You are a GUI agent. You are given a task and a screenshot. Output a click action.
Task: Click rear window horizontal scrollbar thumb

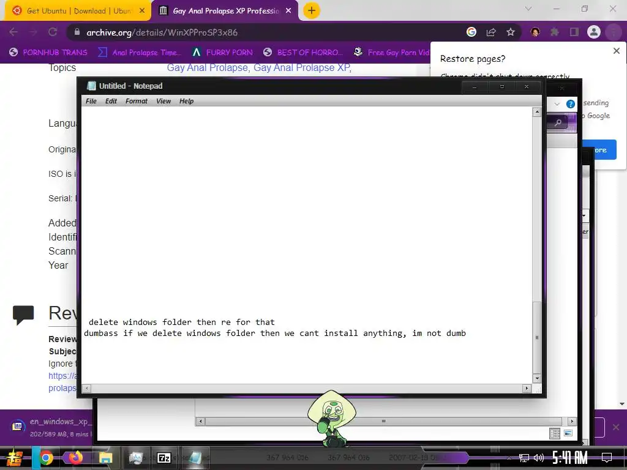coord(383,421)
